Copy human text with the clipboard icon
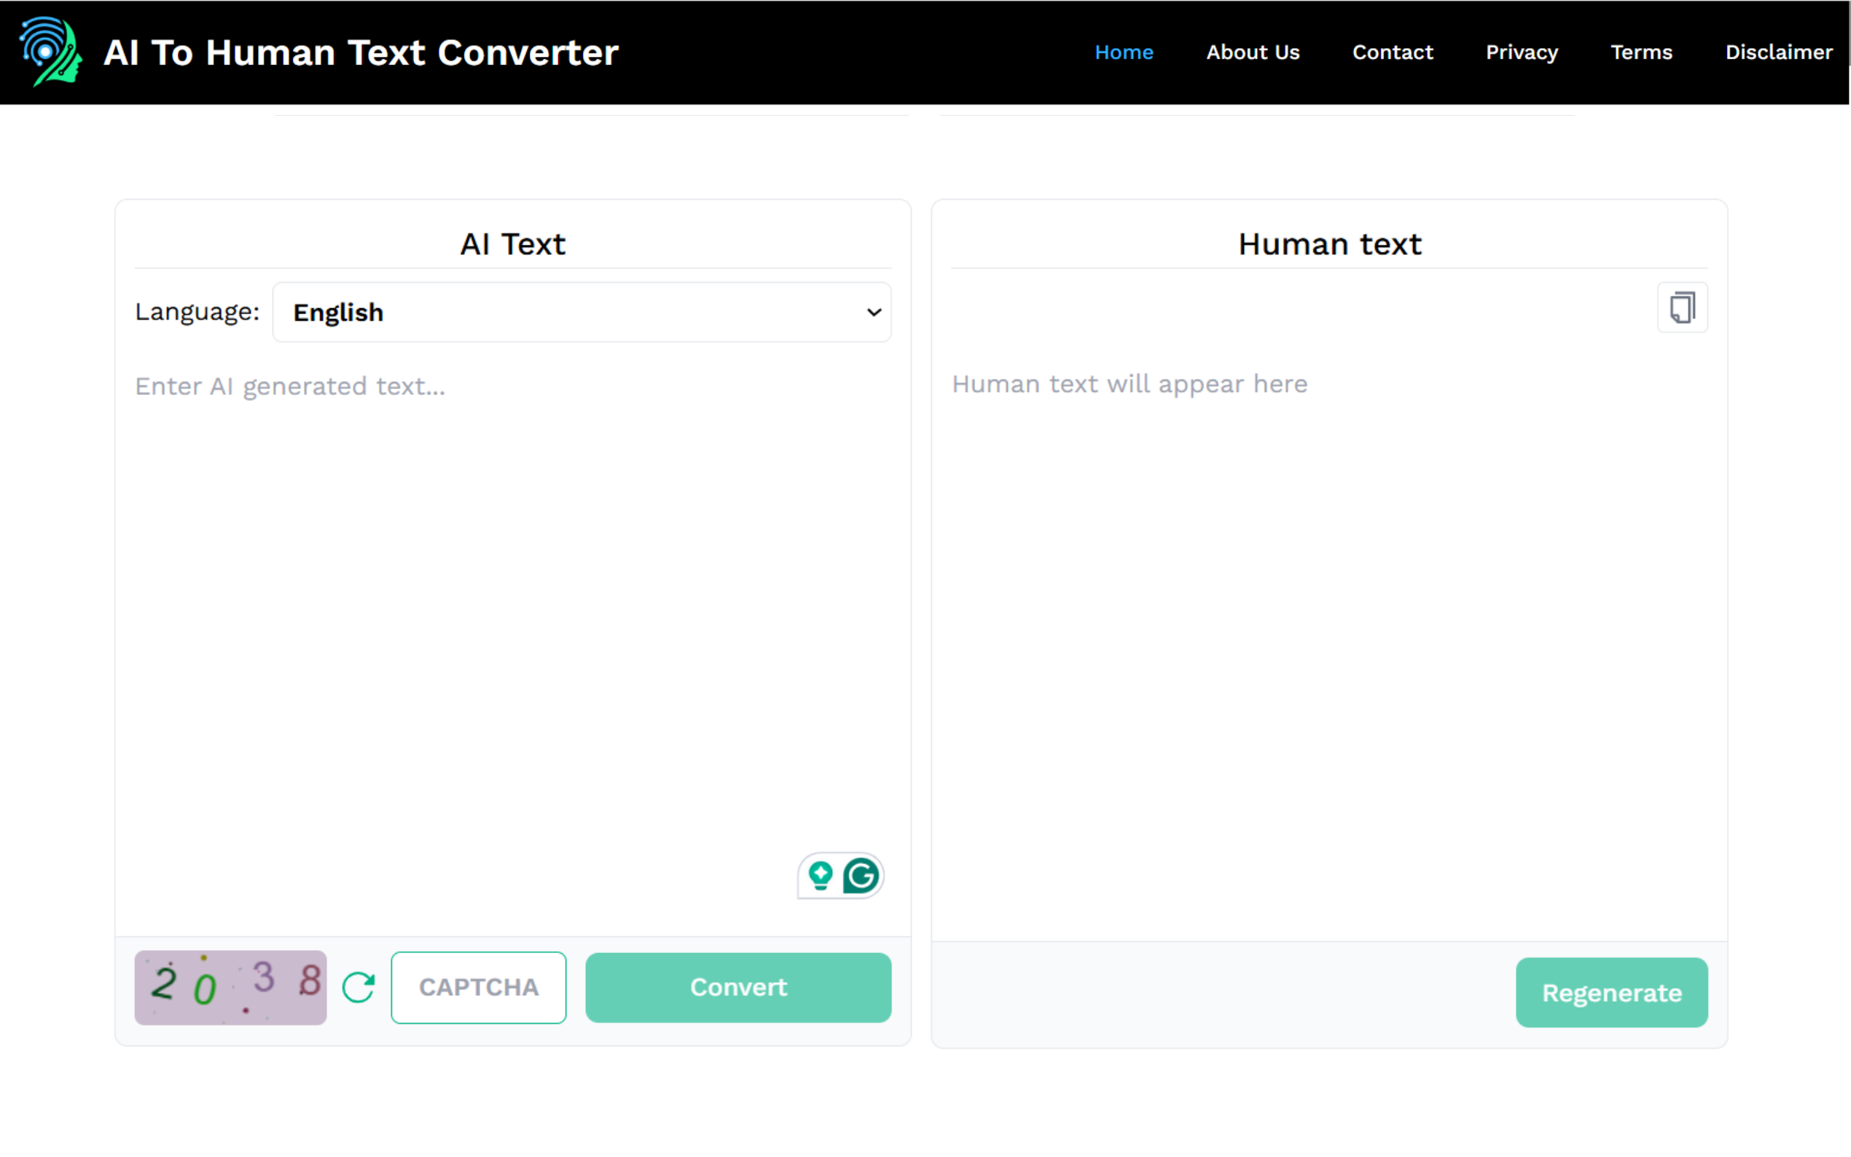This screenshot has height=1157, width=1851. tap(1681, 307)
